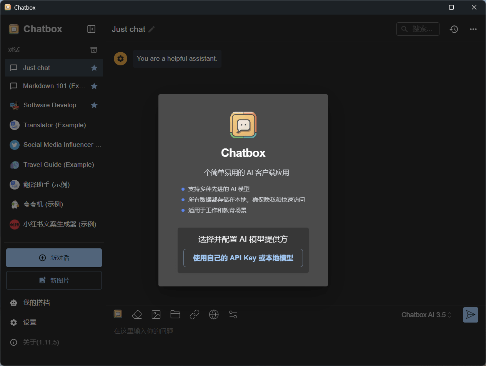Unstar the Just chat conversation
Viewport: 486px width, 366px height.
pos(94,68)
